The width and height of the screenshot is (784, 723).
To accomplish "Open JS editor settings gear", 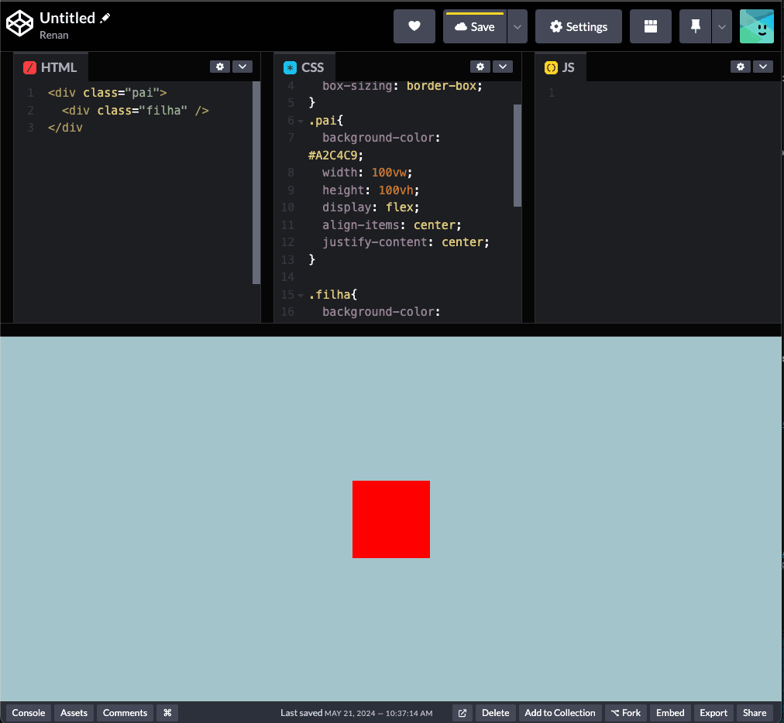I will [x=741, y=67].
